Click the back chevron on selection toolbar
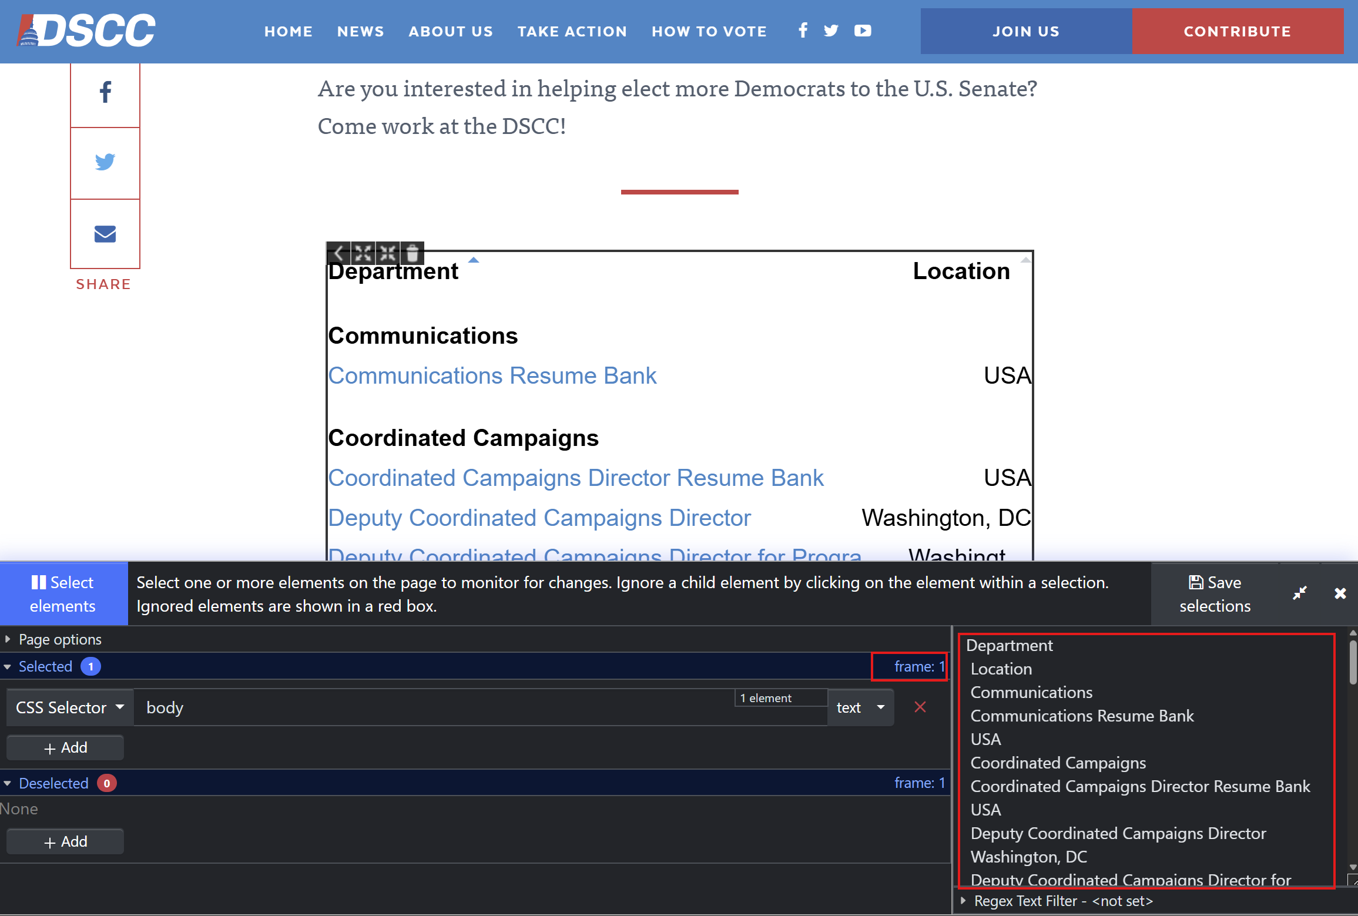Viewport: 1358px width, 916px height. tap(338, 253)
